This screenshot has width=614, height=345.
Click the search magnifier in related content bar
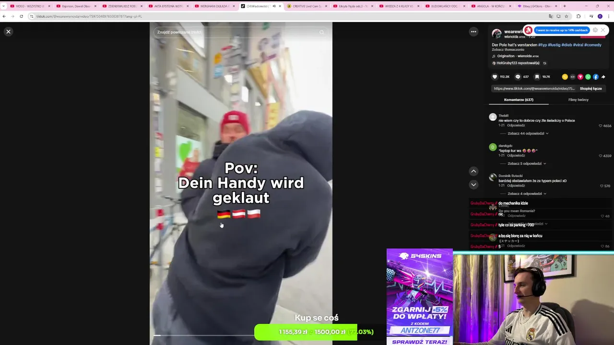click(x=321, y=32)
